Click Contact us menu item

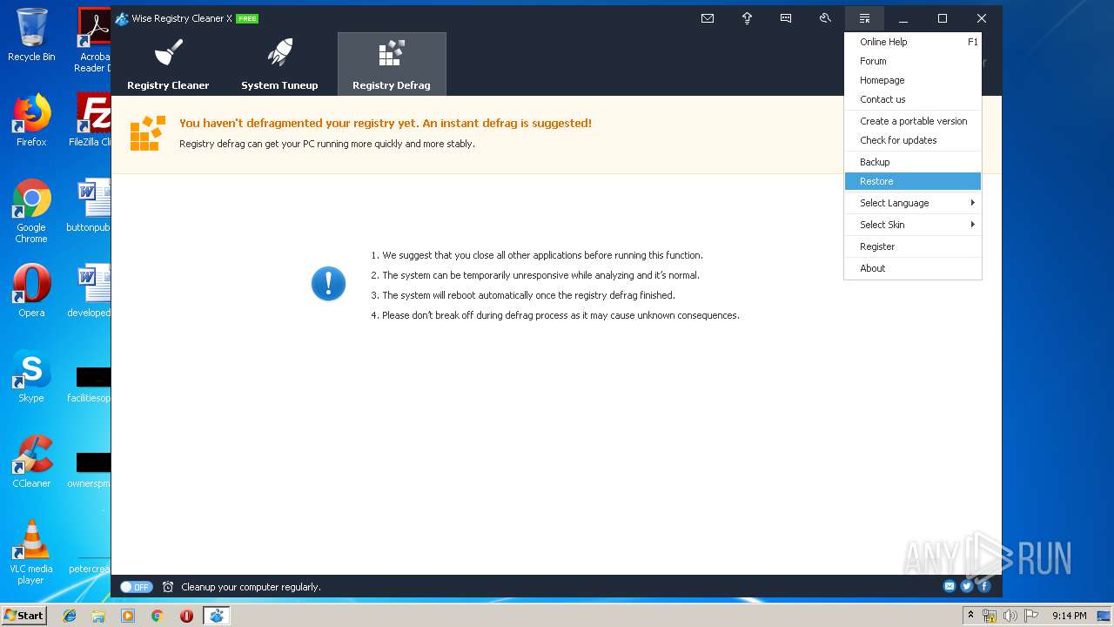[x=913, y=99]
